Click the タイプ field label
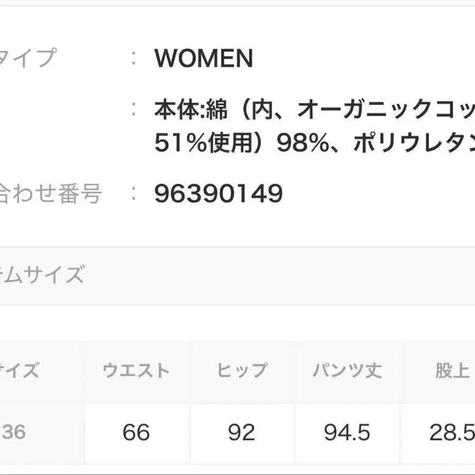Viewport: 475px width, 475px height. click(27, 59)
